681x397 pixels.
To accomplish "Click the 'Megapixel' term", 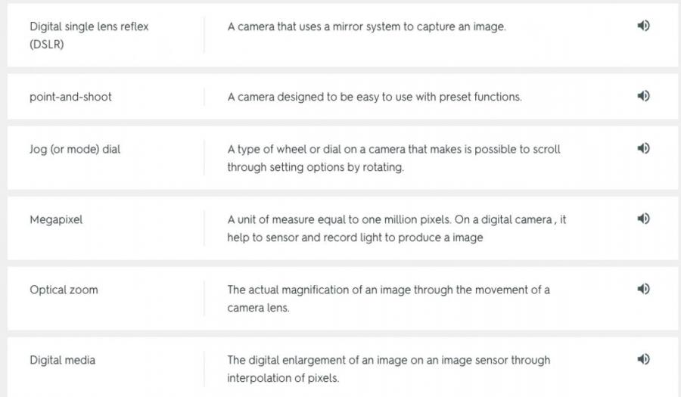I will click(56, 219).
